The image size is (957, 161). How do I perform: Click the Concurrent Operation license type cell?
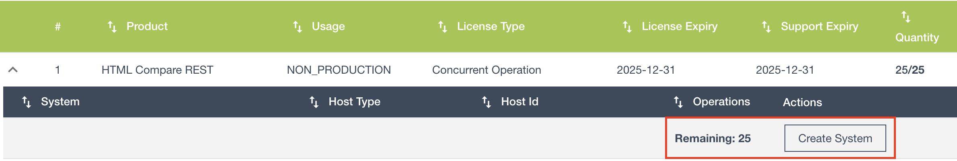487,70
